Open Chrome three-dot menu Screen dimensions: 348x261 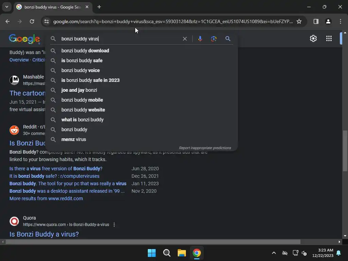pos(341,21)
